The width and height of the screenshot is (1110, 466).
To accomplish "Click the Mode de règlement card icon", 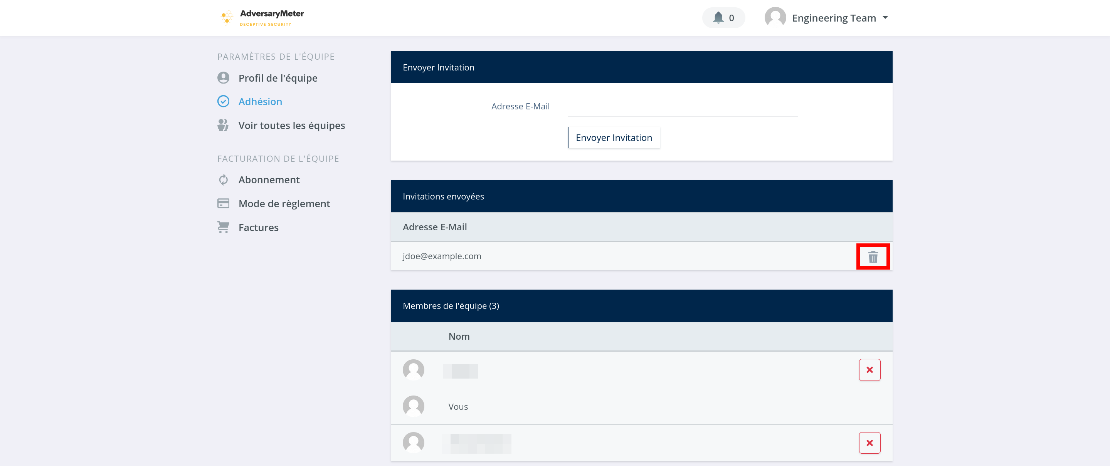I will pyautogui.click(x=223, y=203).
